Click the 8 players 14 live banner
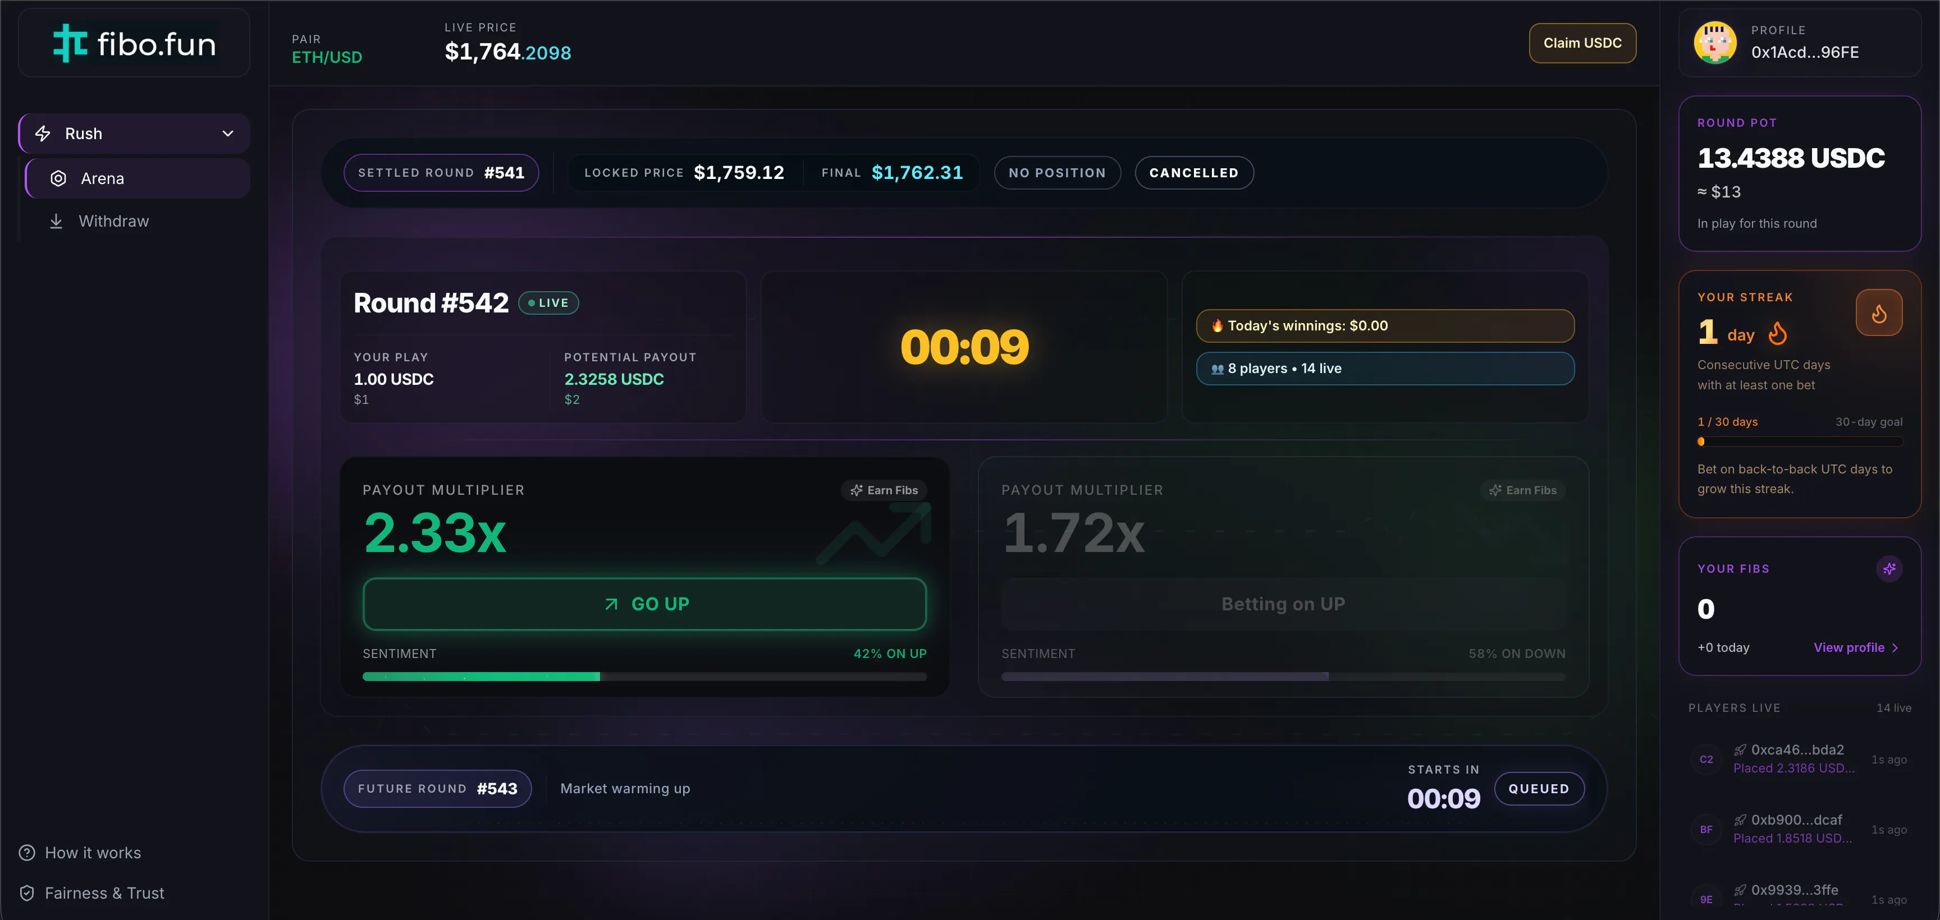This screenshot has height=920, width=1940. click(1385, 368)
